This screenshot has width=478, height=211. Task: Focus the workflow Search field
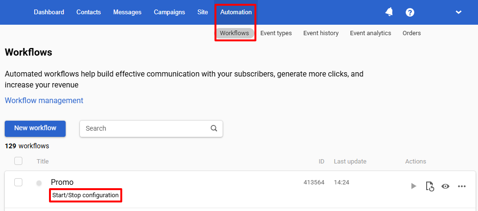tap(151, 128)
